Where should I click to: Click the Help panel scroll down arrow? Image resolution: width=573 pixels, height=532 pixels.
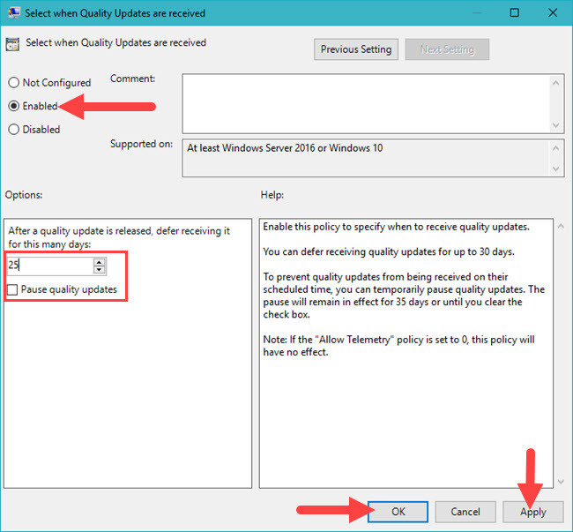tap(561, 482)
